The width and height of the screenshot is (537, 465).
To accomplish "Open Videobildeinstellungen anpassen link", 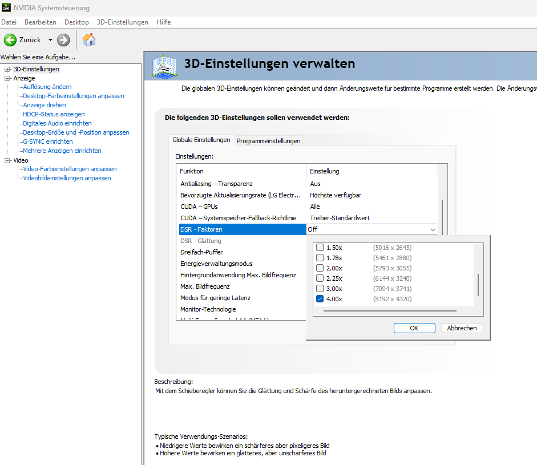I will [67, 178].
